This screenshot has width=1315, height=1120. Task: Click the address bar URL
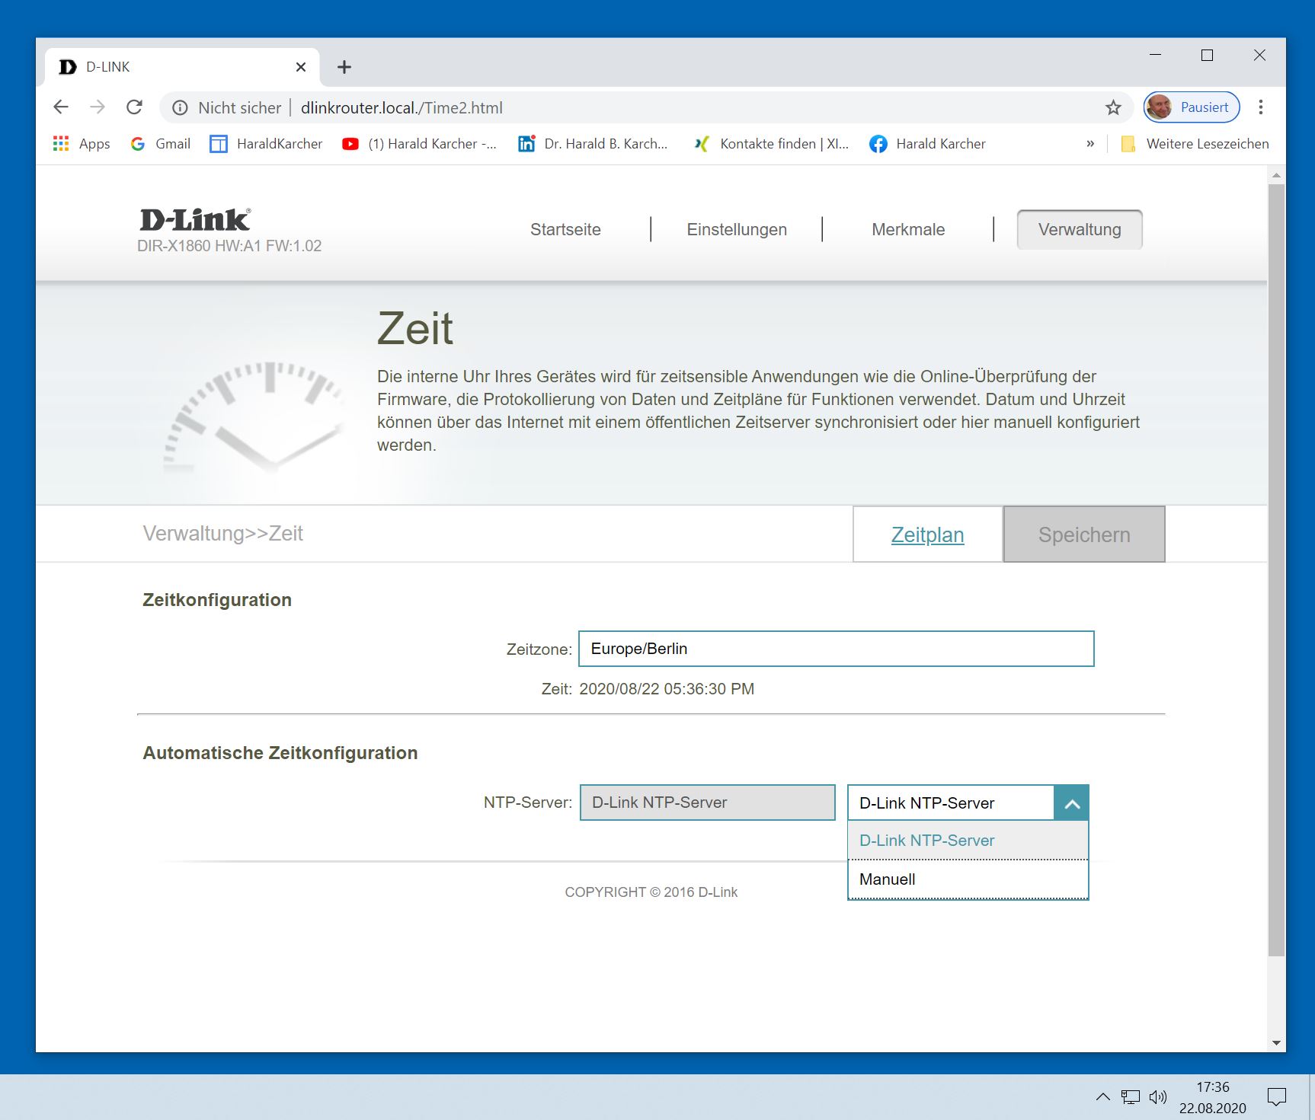tap(402, 108)
